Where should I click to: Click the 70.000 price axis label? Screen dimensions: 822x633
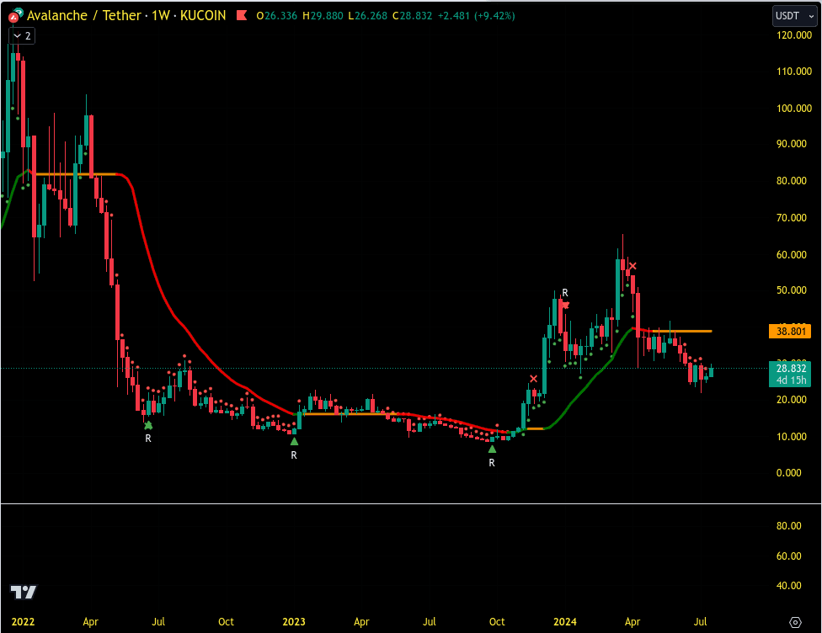coord(791,217)
